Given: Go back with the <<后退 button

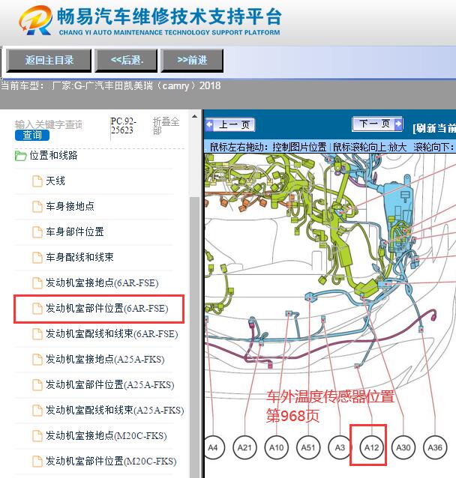Looking at the screenshot, I should tap(126, 61).
